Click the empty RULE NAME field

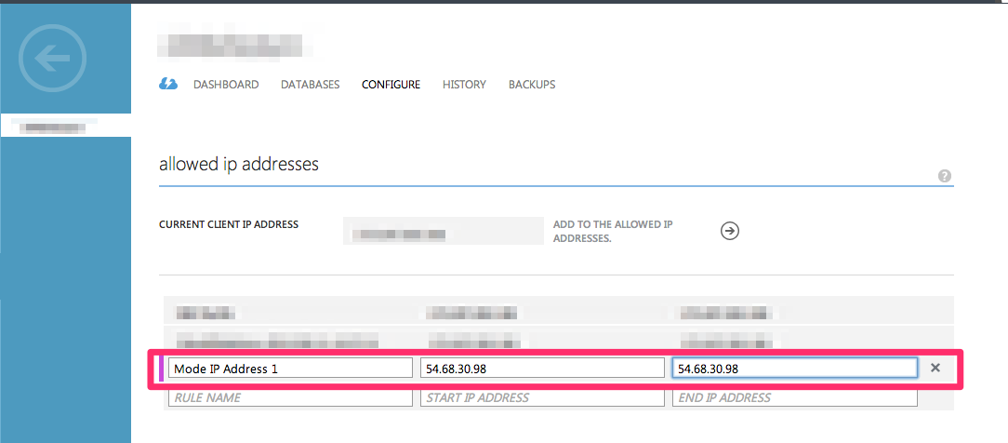pos(290,397)
